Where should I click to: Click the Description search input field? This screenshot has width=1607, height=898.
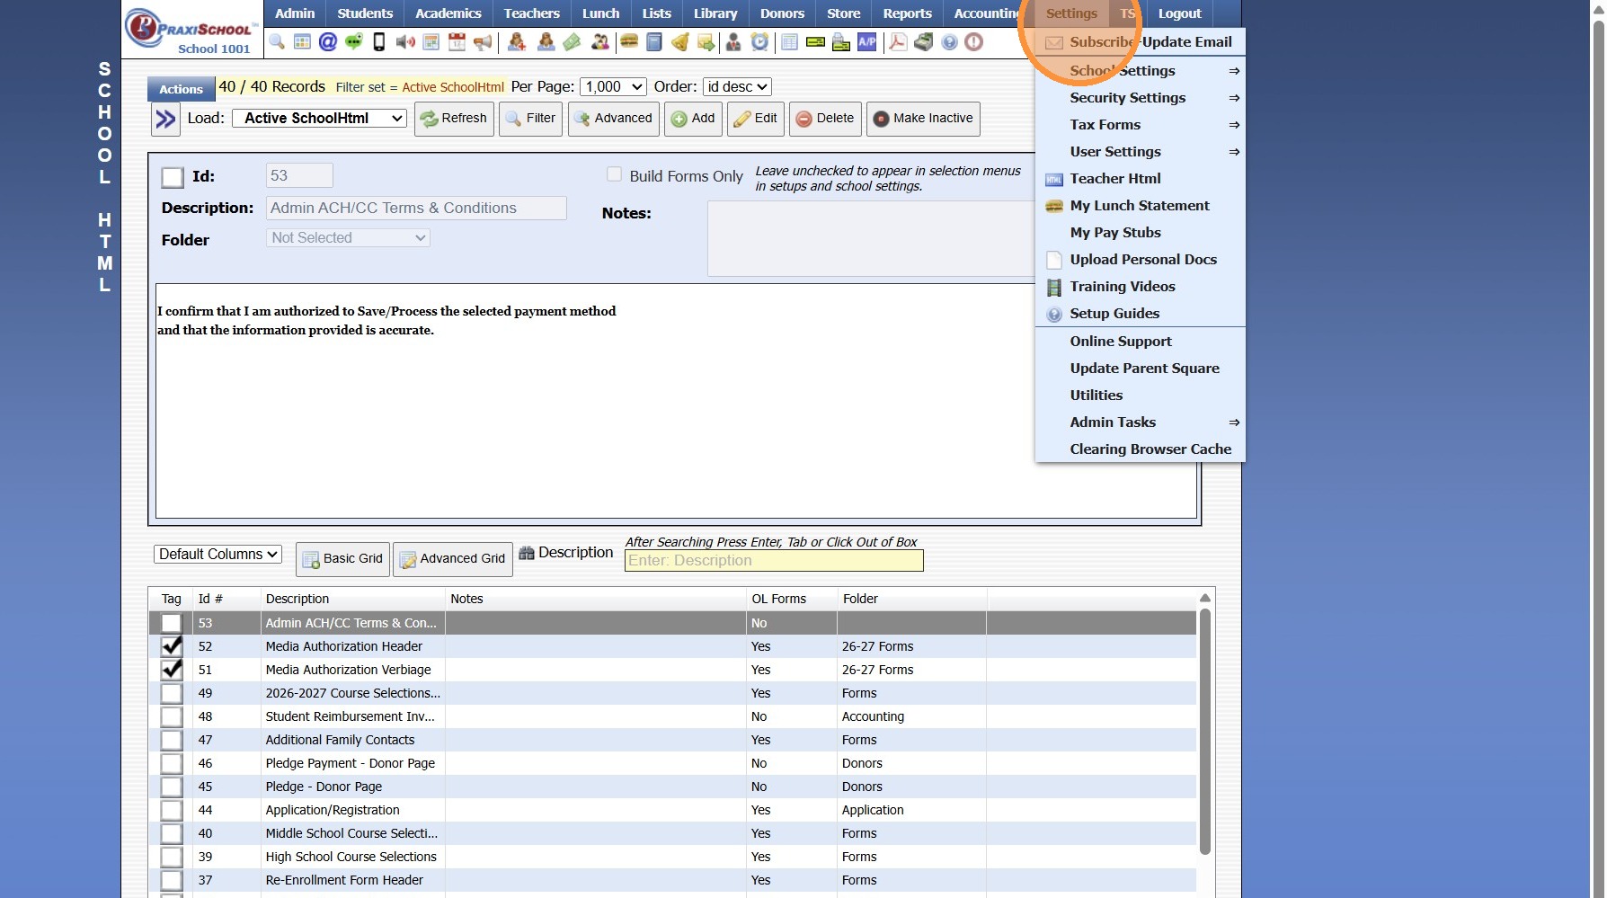(773, 561)
